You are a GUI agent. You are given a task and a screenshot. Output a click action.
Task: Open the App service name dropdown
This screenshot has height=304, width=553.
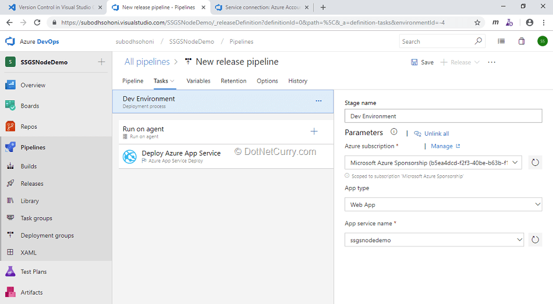click(x=434, y=240)
